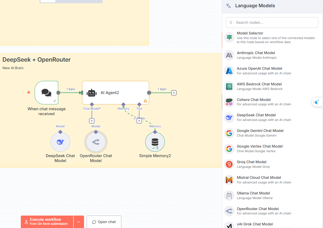Click the "New AI Brain" note text

click(13, 68)
